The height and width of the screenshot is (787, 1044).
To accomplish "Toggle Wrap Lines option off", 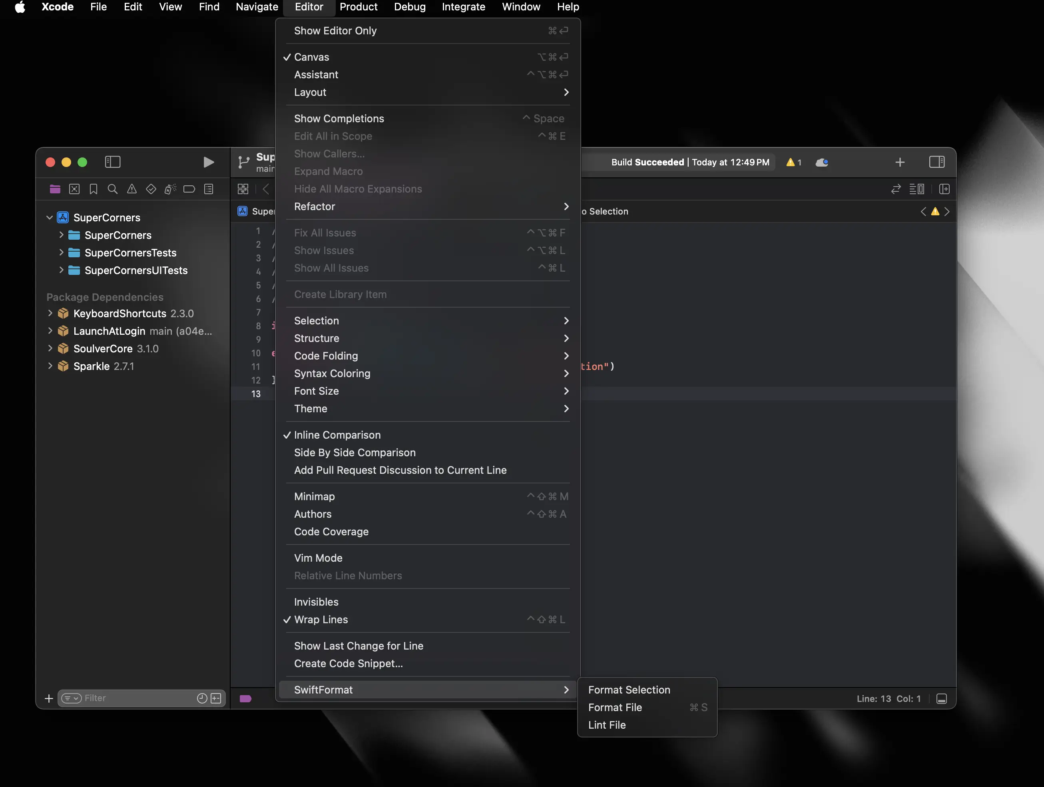I will (x=321, y=620).
